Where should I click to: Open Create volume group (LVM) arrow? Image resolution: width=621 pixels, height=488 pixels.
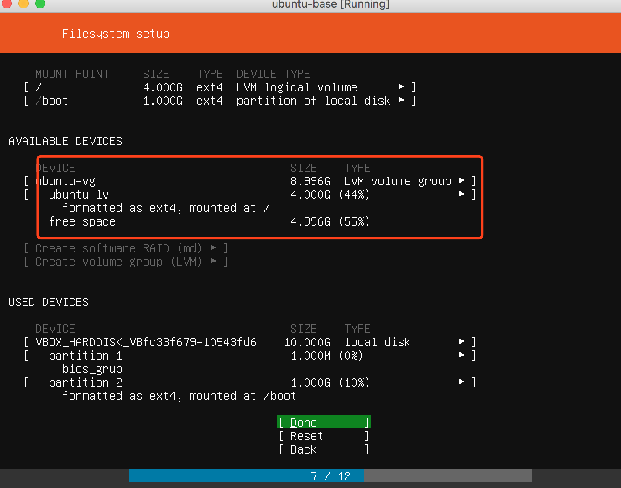click(x=213, y=261)
